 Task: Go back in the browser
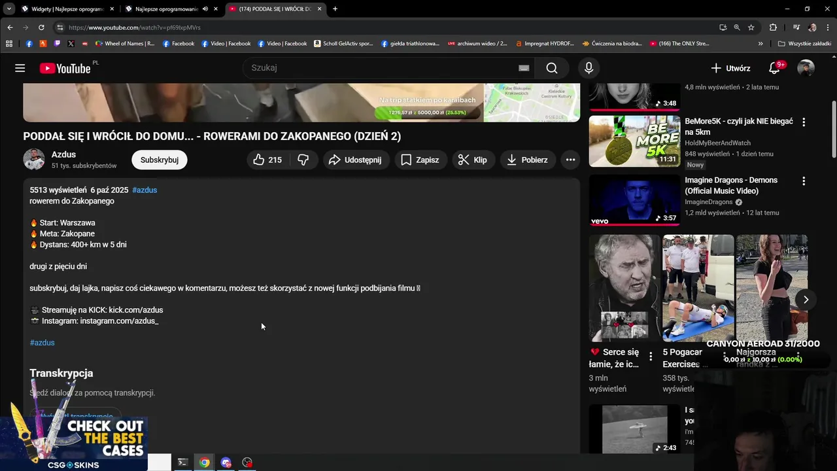pos(10,27)
